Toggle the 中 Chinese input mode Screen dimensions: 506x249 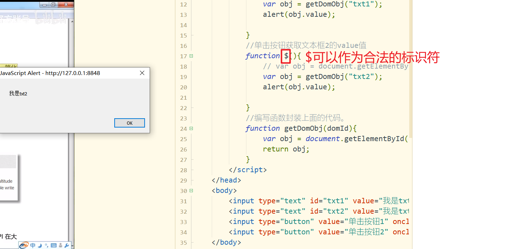pos(33,245)
